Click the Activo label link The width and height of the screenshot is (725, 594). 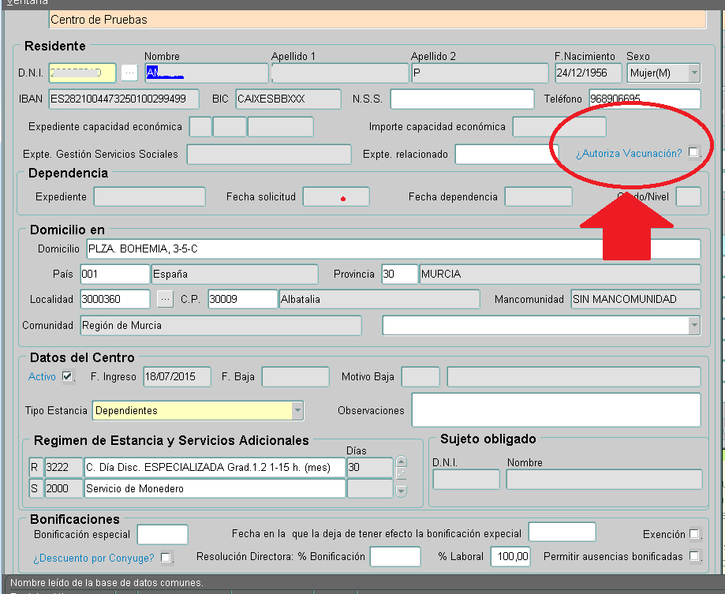pos(42,377)
